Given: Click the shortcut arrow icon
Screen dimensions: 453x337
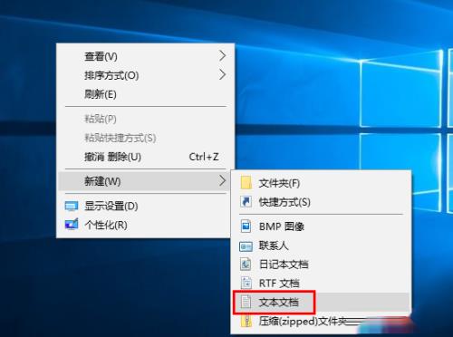Looking at the screenshot, I should tap(246, 202).
